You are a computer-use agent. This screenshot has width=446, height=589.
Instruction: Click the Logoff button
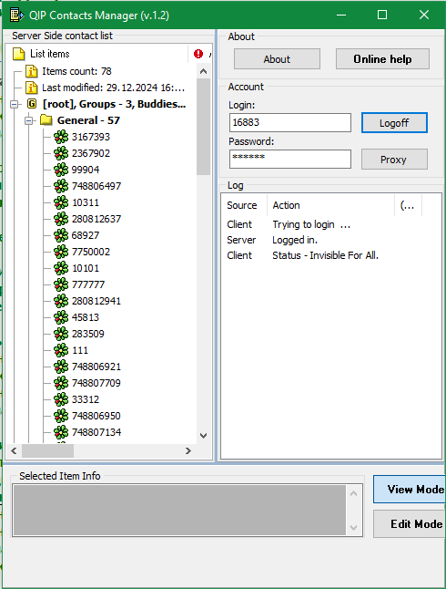click(394, 123)
